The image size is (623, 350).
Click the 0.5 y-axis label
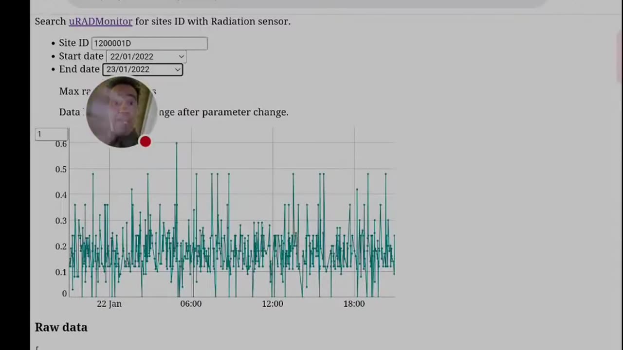[x=61, y=170]
